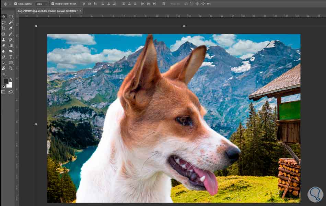Open the foreground color swatch
Viewport: 326px width, 206px height.
(x=5, y=81)
